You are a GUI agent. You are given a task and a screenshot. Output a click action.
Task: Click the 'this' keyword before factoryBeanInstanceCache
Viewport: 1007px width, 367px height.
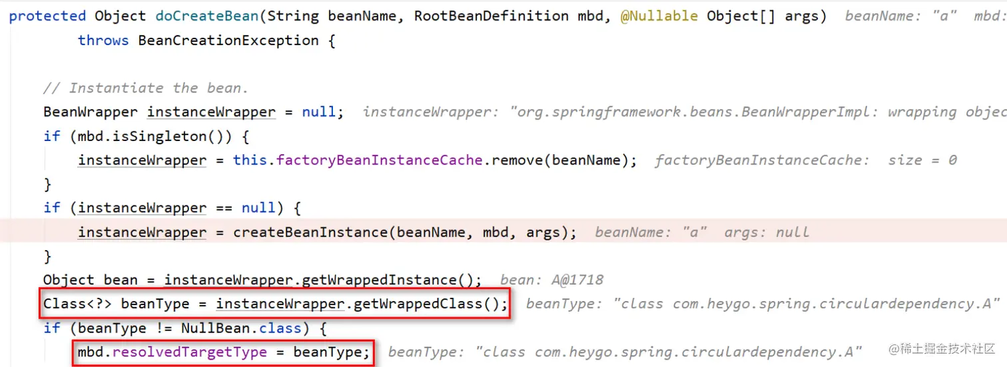pyautogui.click(x=250, y=160)
